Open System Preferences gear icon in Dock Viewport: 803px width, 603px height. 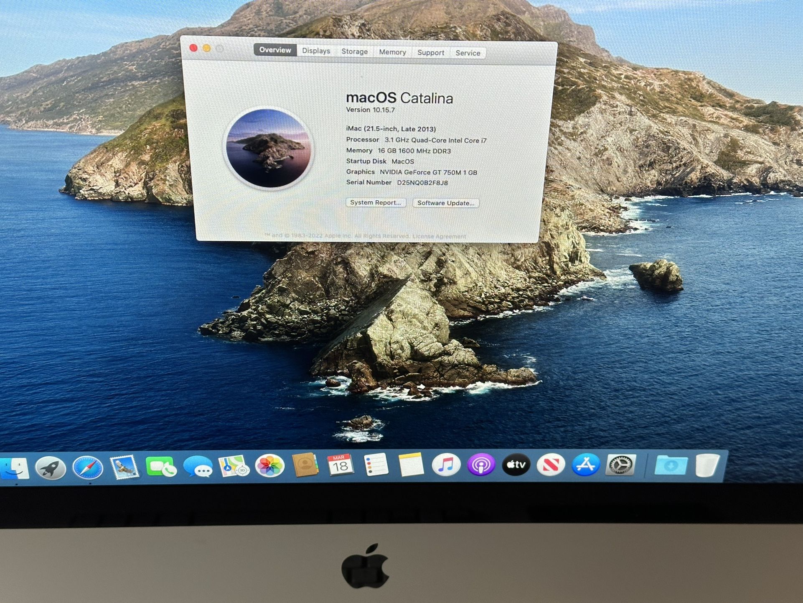pyautogui.click(x=621, y=465)
